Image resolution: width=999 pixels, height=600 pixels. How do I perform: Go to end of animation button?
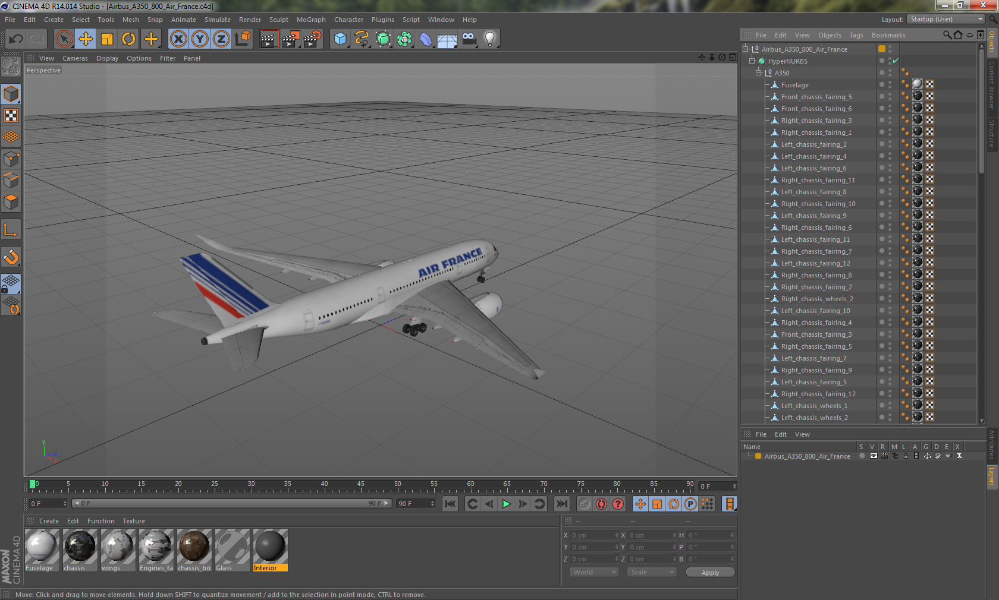click(x=561, y=504)
